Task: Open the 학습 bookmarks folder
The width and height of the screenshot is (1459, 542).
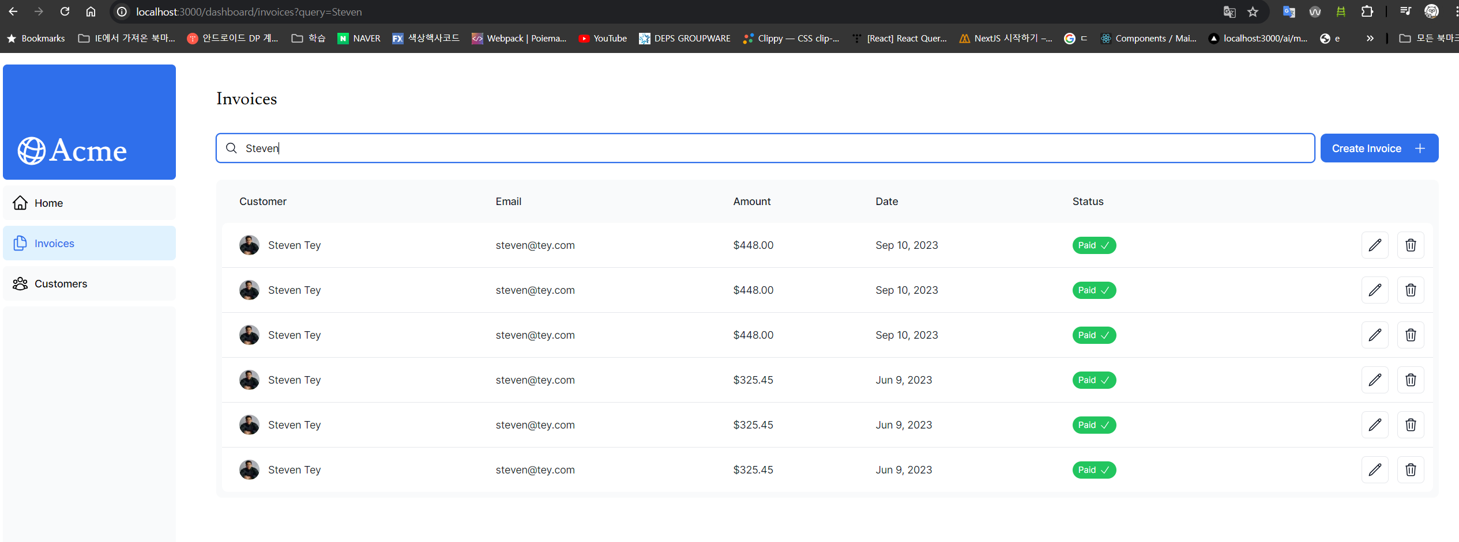Action: [309, 38]
